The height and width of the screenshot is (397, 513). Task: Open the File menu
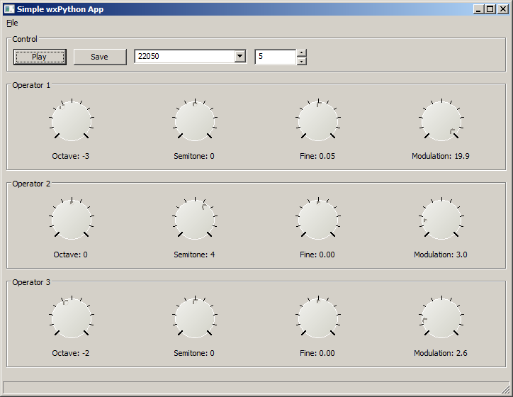click(12, 23)
